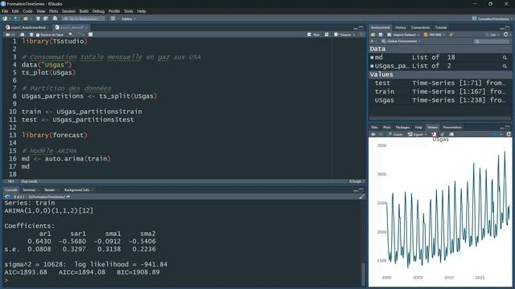Open the Tools menu
Viewport: 515px width, 289px height.
coord(129,11)
